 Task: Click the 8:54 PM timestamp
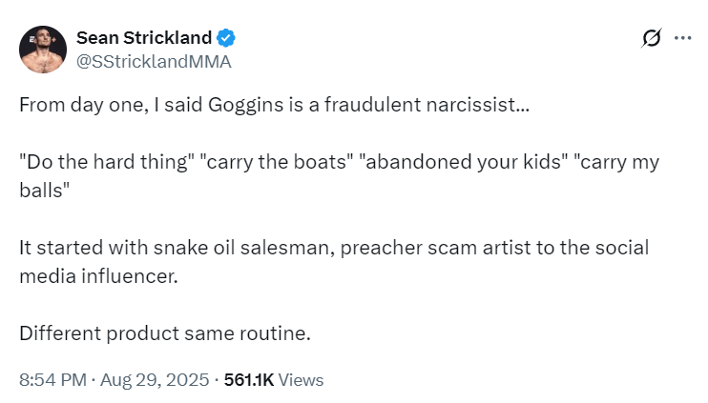click(x=51, y=379)
